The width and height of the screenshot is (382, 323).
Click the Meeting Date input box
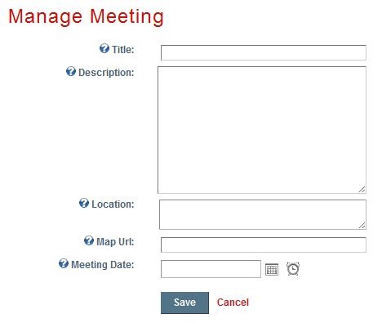(x=211, y=269)
